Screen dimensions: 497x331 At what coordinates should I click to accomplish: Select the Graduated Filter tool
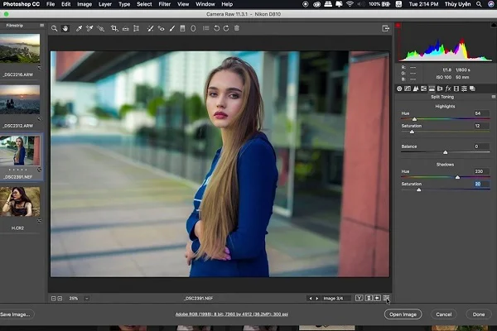pos(182,28)
